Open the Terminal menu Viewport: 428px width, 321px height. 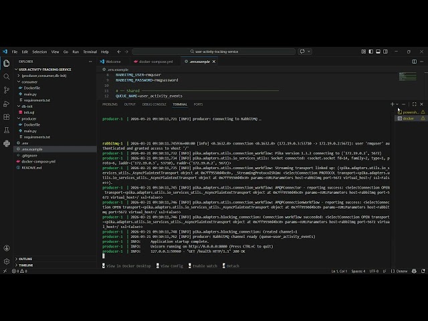click(90, 52)
